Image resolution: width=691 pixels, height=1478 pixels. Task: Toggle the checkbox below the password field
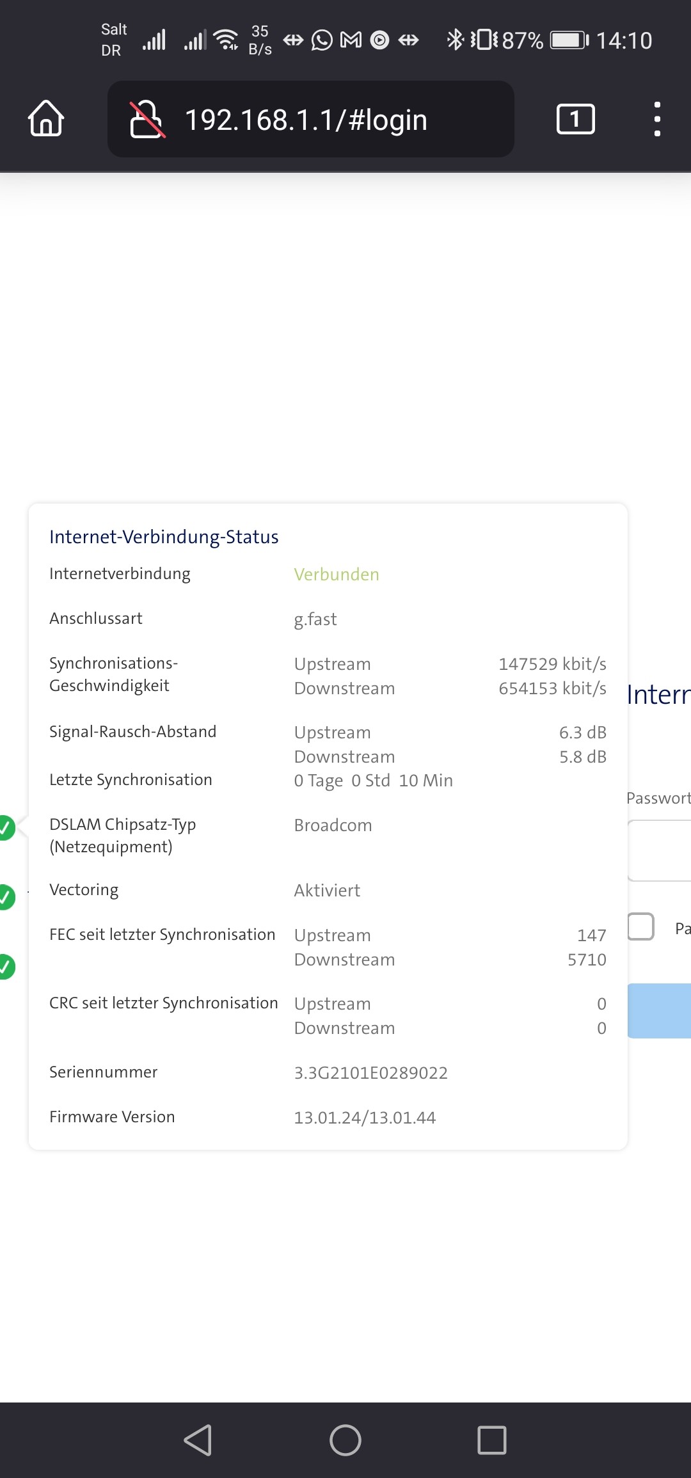640,926
